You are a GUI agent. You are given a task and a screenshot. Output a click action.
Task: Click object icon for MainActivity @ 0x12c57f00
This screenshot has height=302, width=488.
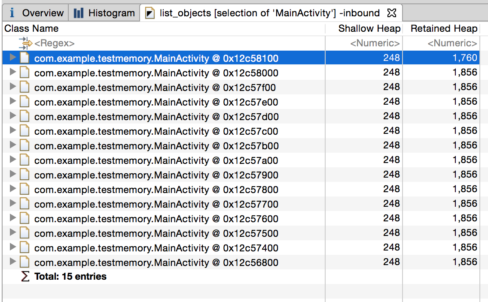pyautogui.click(x=24, y=87)
